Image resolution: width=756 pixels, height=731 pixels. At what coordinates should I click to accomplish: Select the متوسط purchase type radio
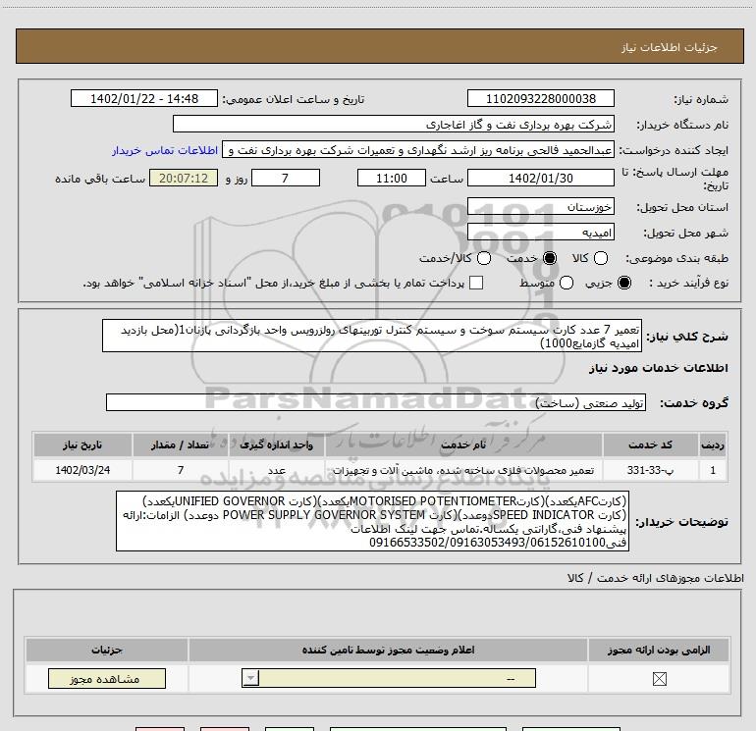(567, 283)
